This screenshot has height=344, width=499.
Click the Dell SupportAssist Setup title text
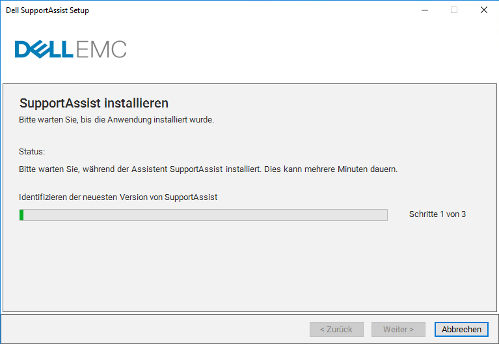click(47, 10)
